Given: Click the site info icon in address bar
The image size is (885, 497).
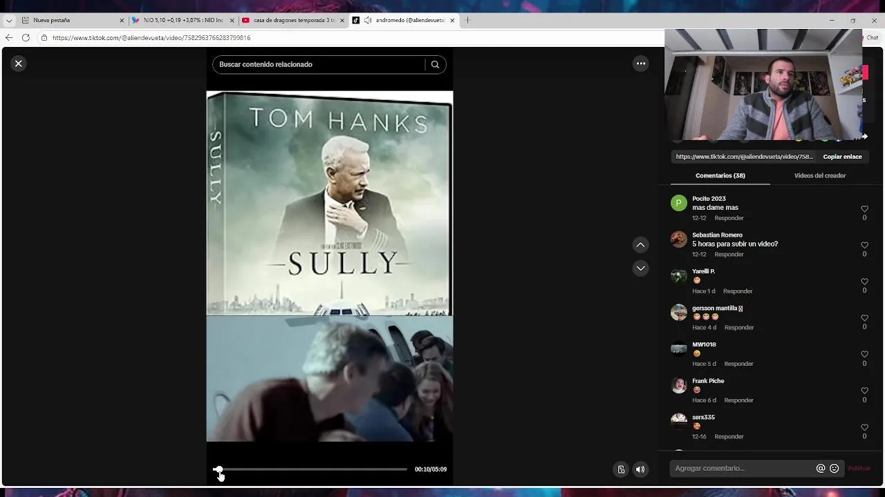Looking at the screenshot, I should coord(44,38).
